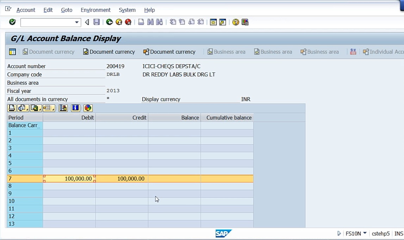Cancel with the red X icon
The image size is (404, 240).
pyautogui.click(x=128, y=22)
